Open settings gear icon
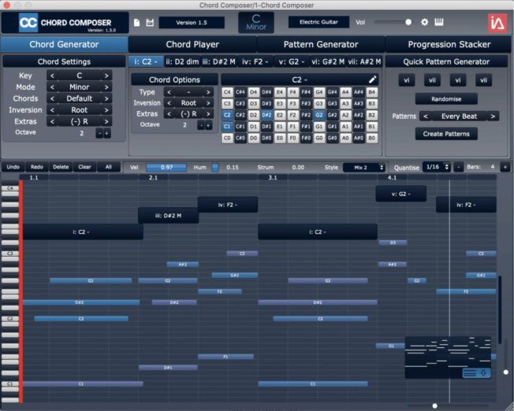The width and height of the screenshot is (514, 411). pos(424,22)
